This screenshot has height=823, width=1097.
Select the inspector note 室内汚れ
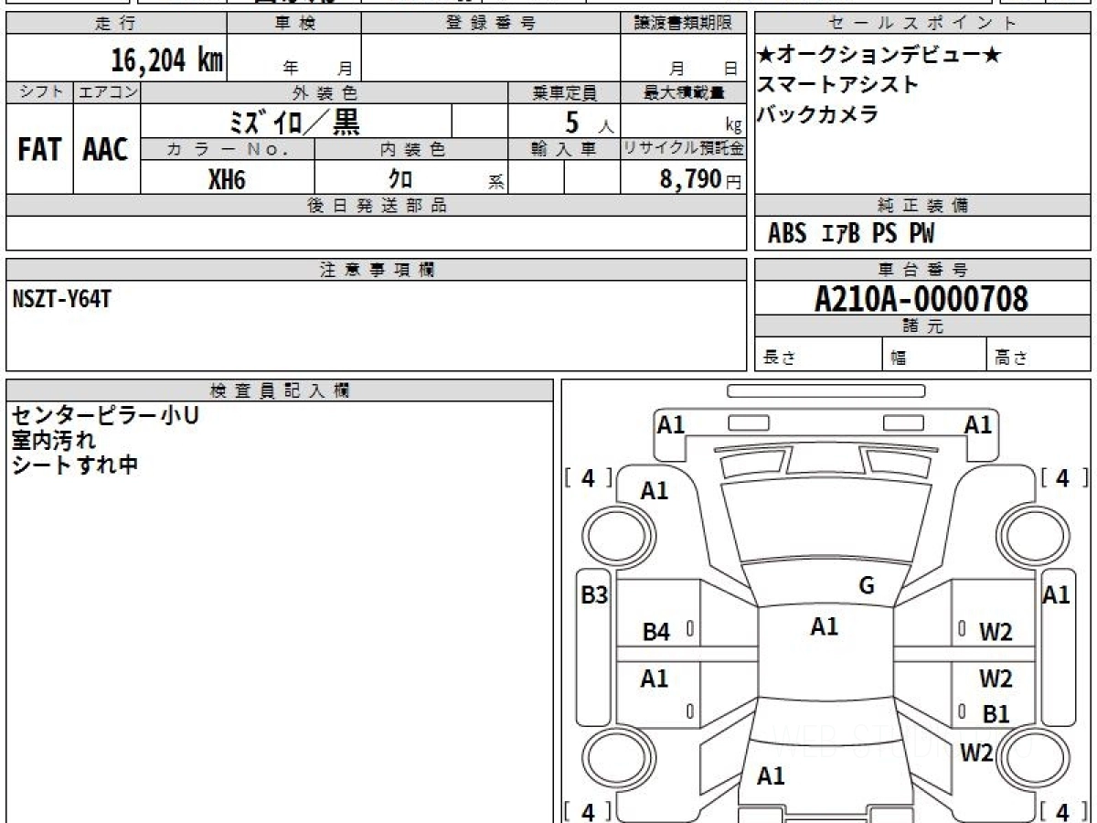[x=52, y=440]
